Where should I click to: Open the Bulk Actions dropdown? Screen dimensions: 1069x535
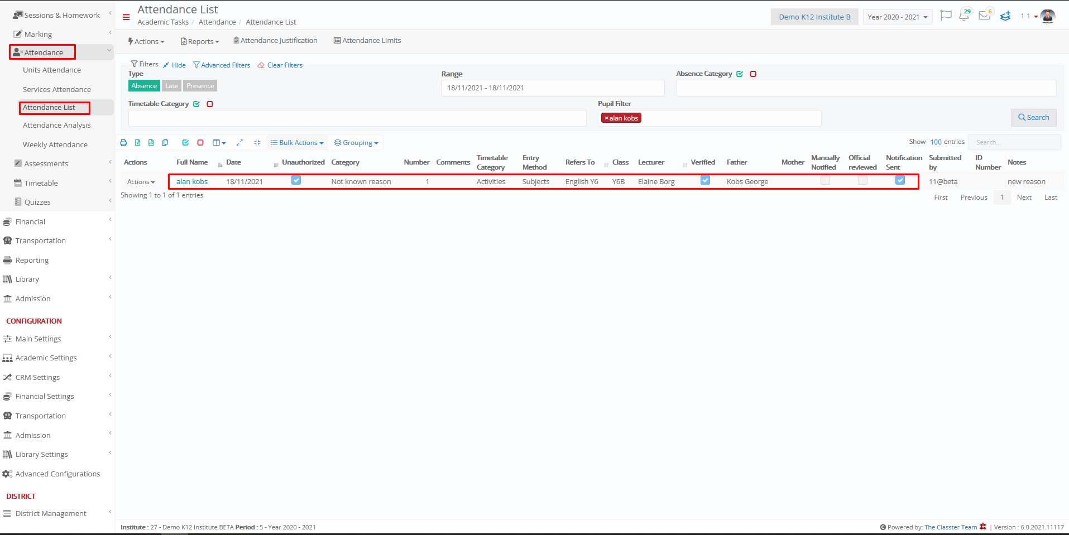297,143
